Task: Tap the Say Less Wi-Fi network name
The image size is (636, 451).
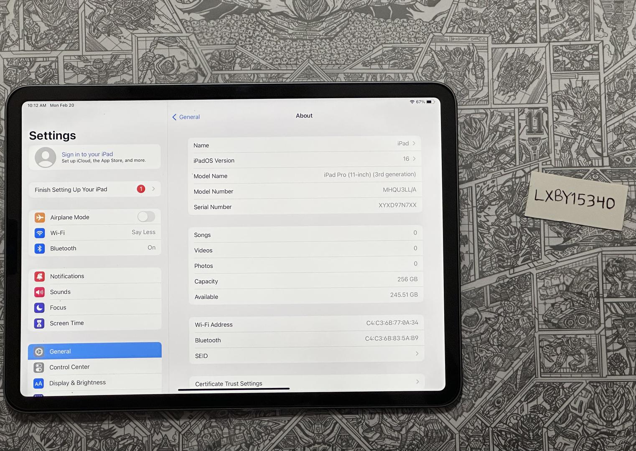Action: click(x=143, y=232)
